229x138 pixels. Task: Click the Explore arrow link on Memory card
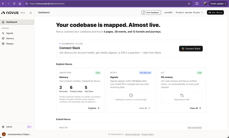pyautogui.click(x=94, y=108)
